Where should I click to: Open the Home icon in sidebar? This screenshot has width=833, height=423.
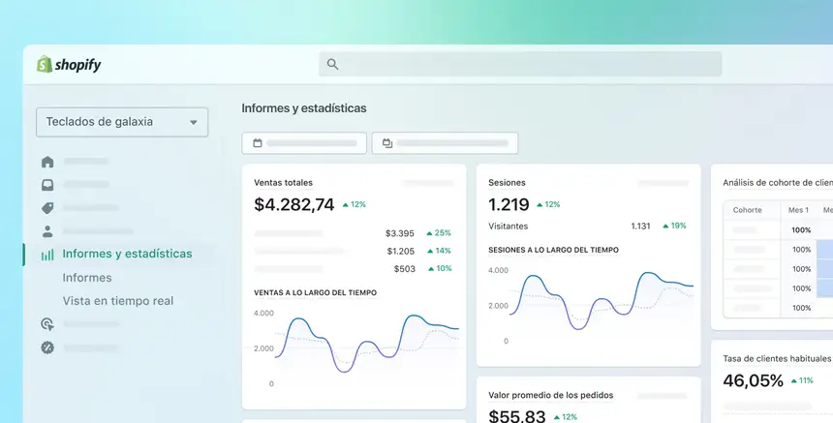[x=47, y=162]
